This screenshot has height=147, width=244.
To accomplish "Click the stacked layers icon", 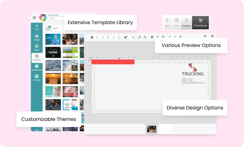I will point(152,37).
